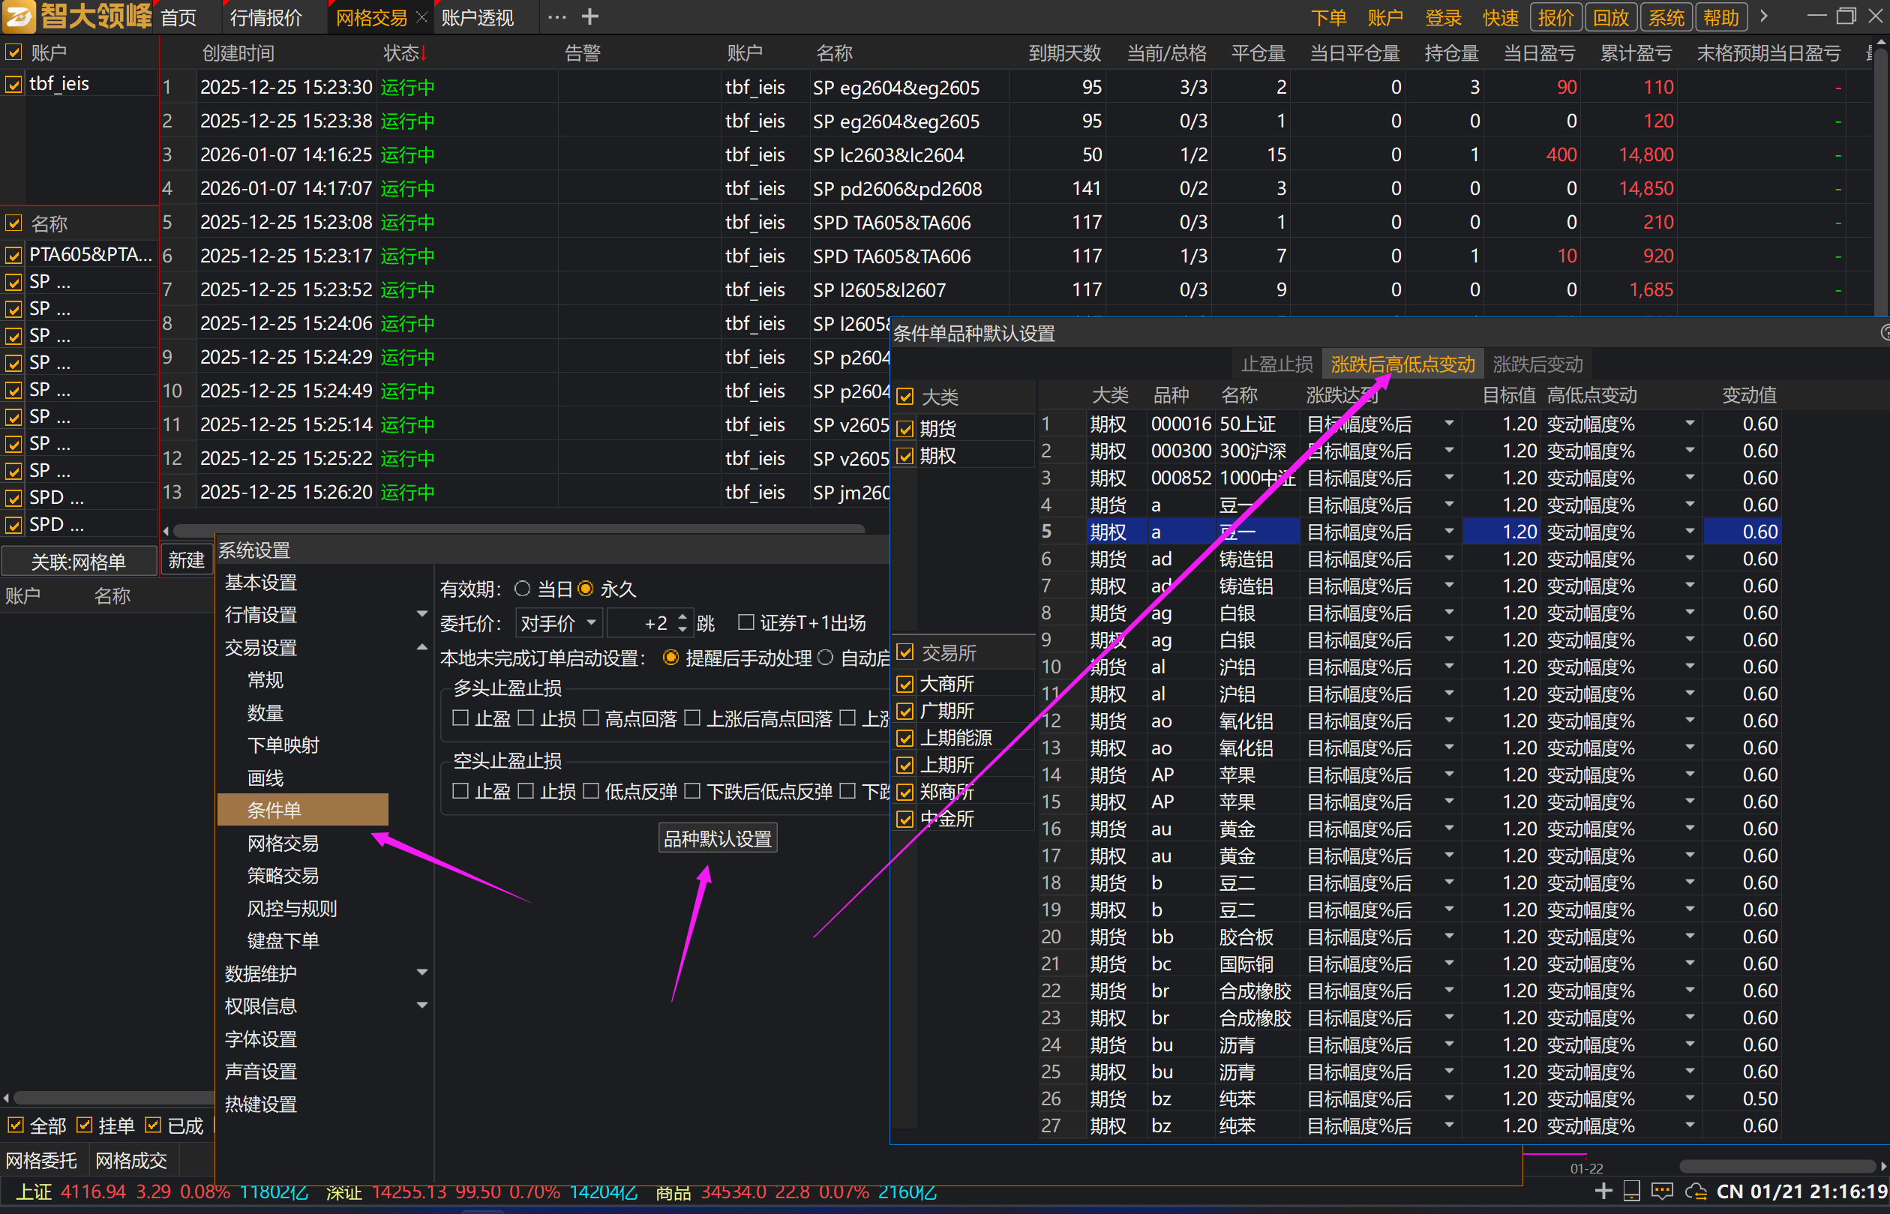Viewport: 1890px width, 1214px height.
Task: Open the three-dots more tabs menu
Action: click(556, 16)
